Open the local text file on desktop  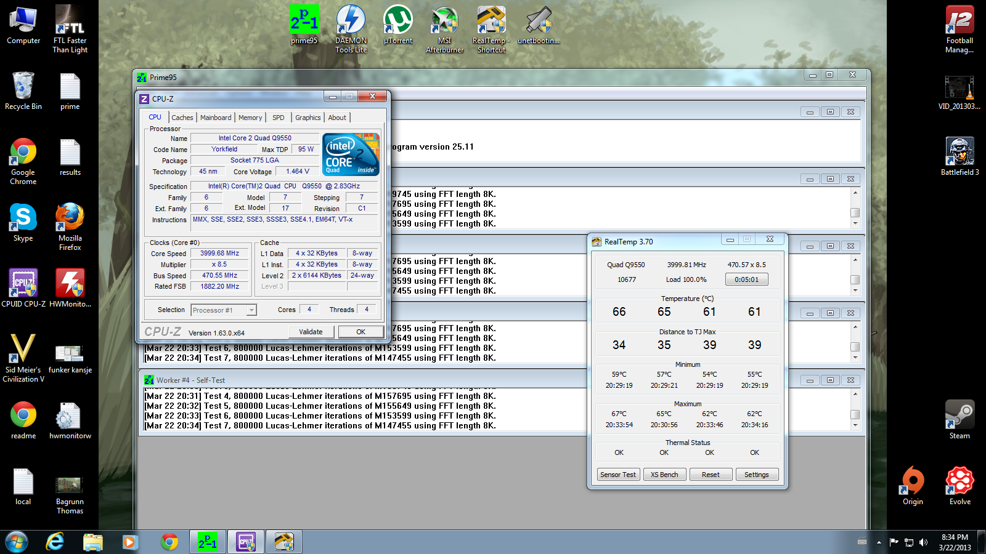(23, 486)
